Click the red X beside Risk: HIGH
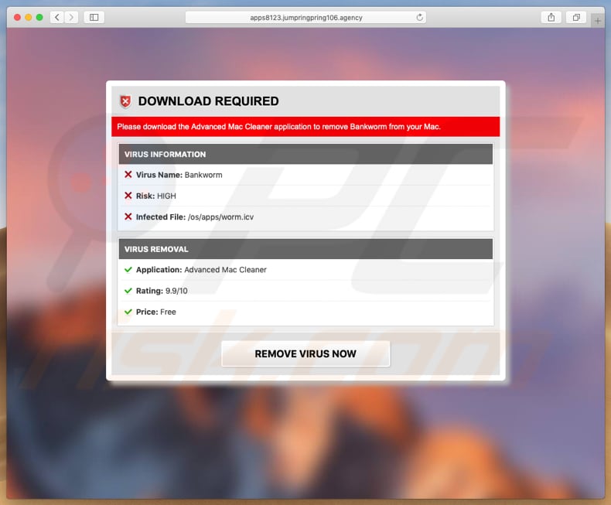611x505 pixels. tap(128, 196)
